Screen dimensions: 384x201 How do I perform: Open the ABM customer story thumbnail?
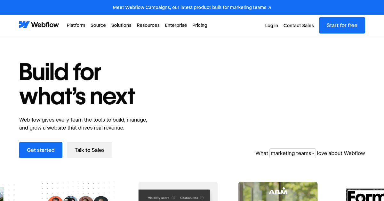pyautogui.click(x=278, y=191)
